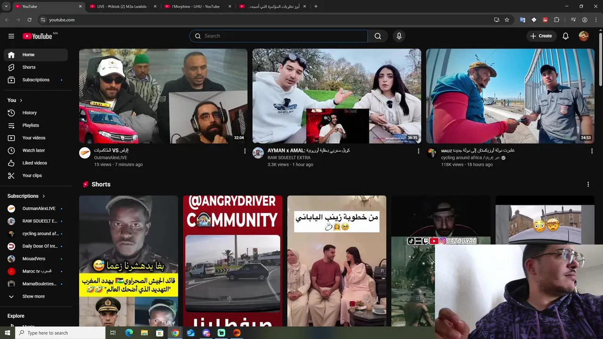The height and width of the screenshot is (339, 603).
Task: Open Your clips scissors item
Action: pyautogui.click(x=36, y=176)
